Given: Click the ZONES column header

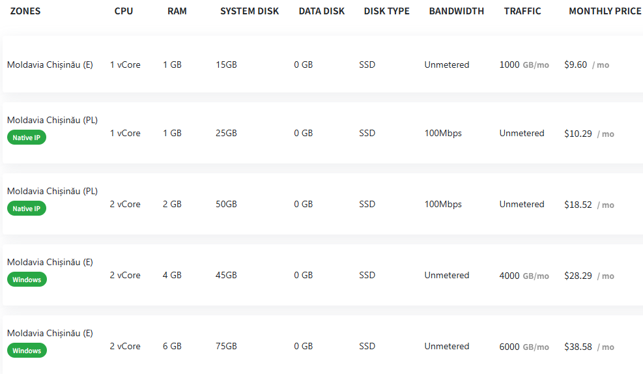Looking at the screenshot, I should pos(25,11).
